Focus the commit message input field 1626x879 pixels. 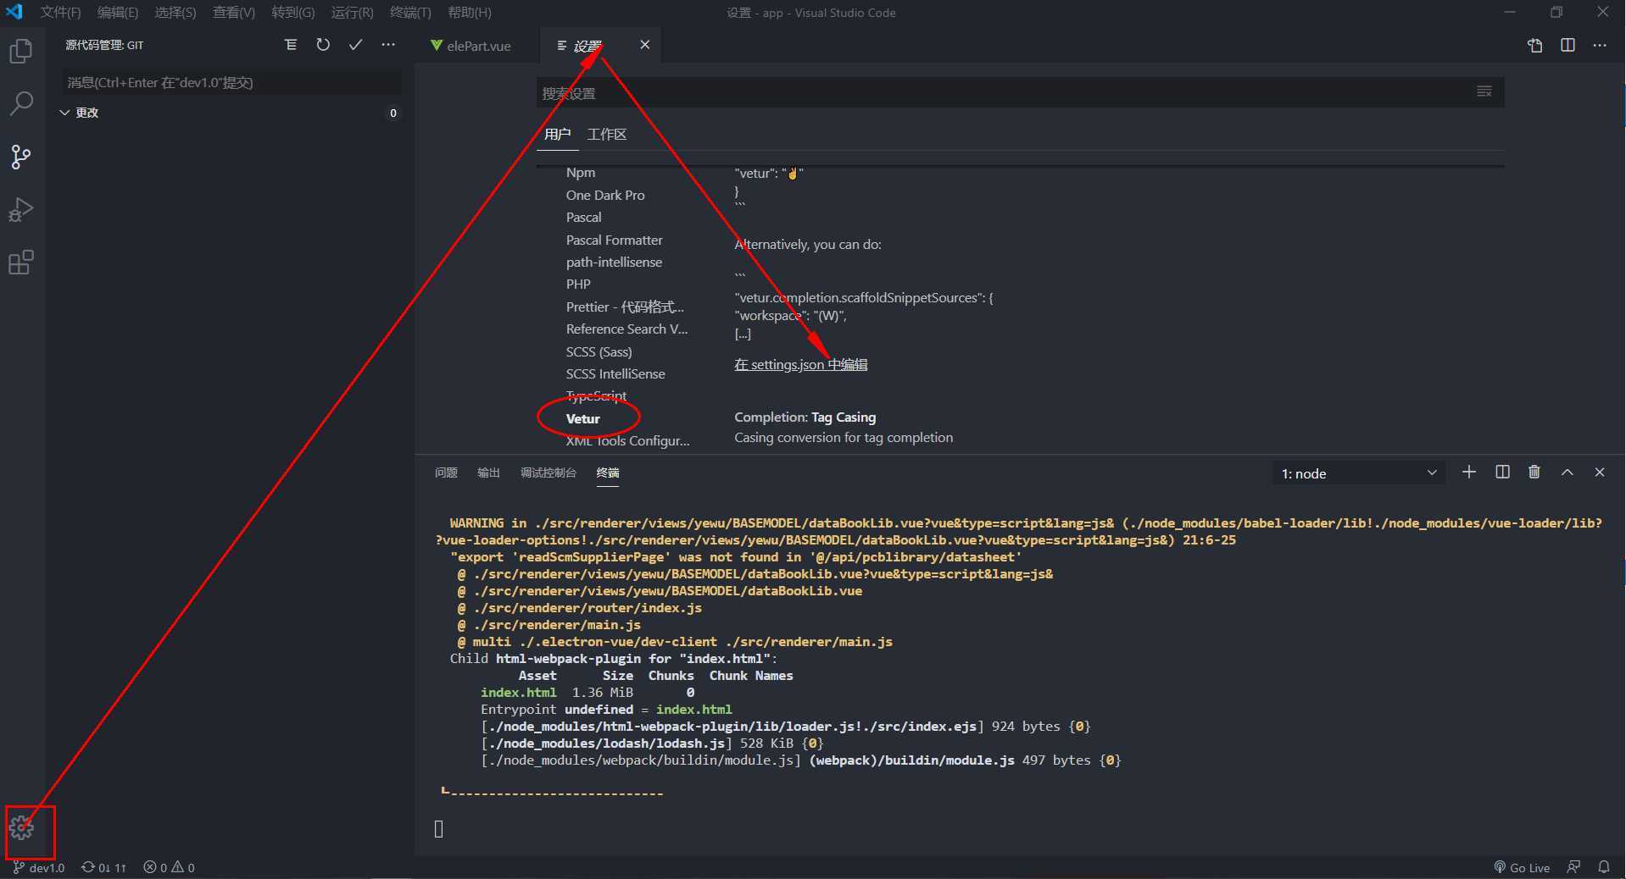pos(232,82)
